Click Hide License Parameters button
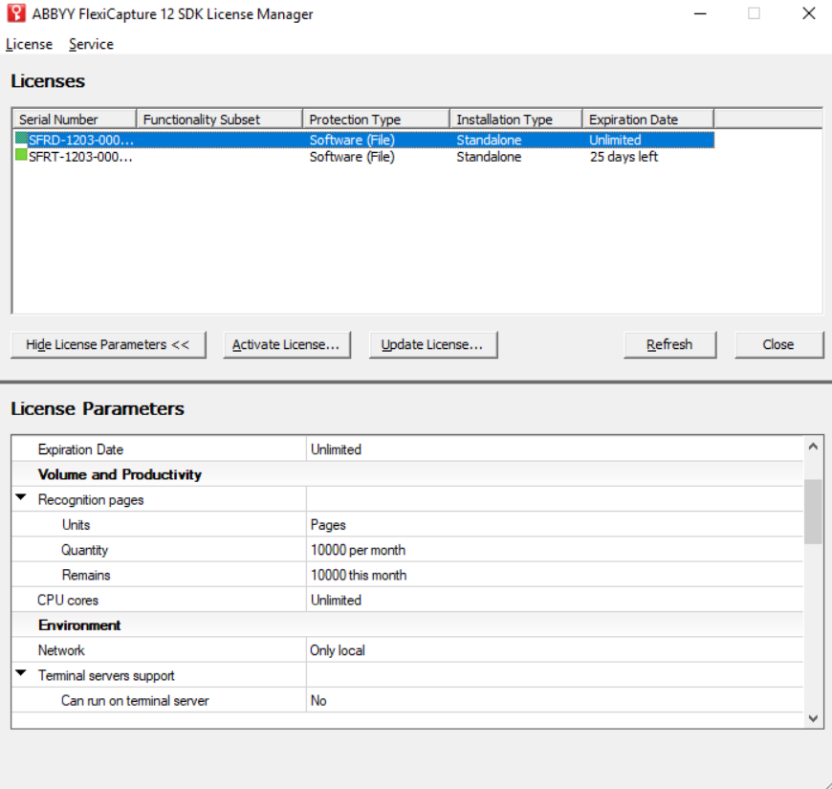Viewport: 832px width, 789px height. click(108, 345)
